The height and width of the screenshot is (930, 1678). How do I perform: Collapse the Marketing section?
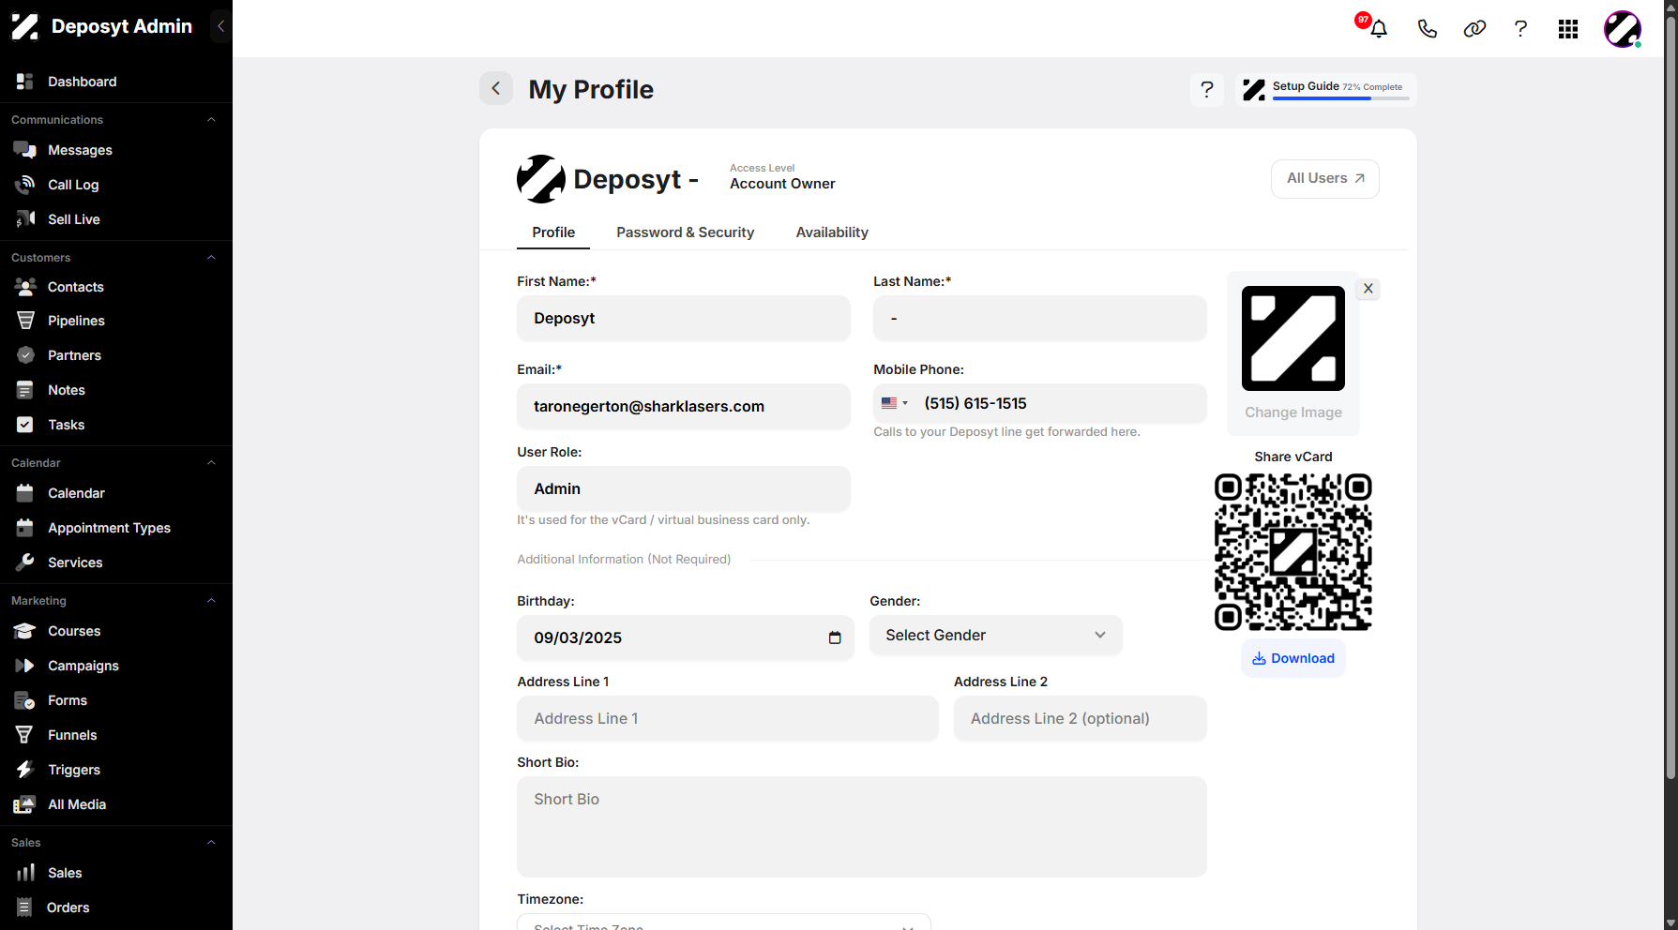(x=211, y=601)
